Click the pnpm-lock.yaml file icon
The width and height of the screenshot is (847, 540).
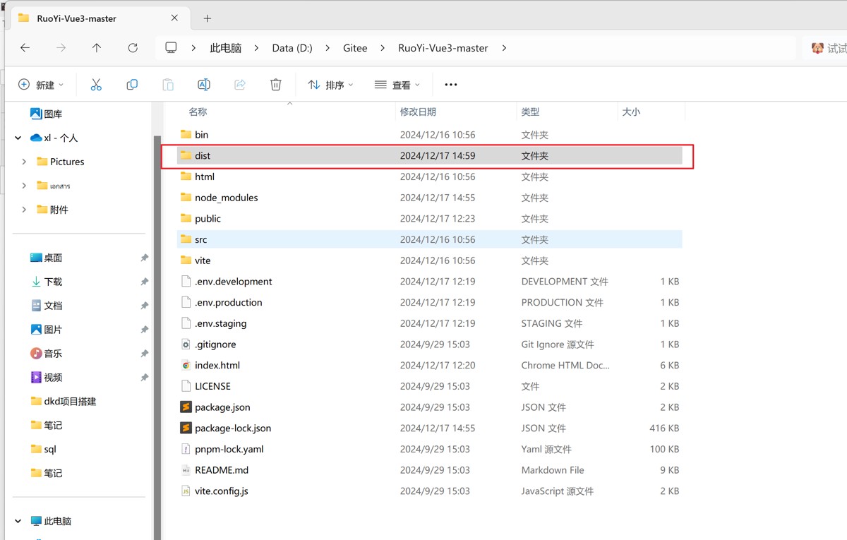coord(186,449)
